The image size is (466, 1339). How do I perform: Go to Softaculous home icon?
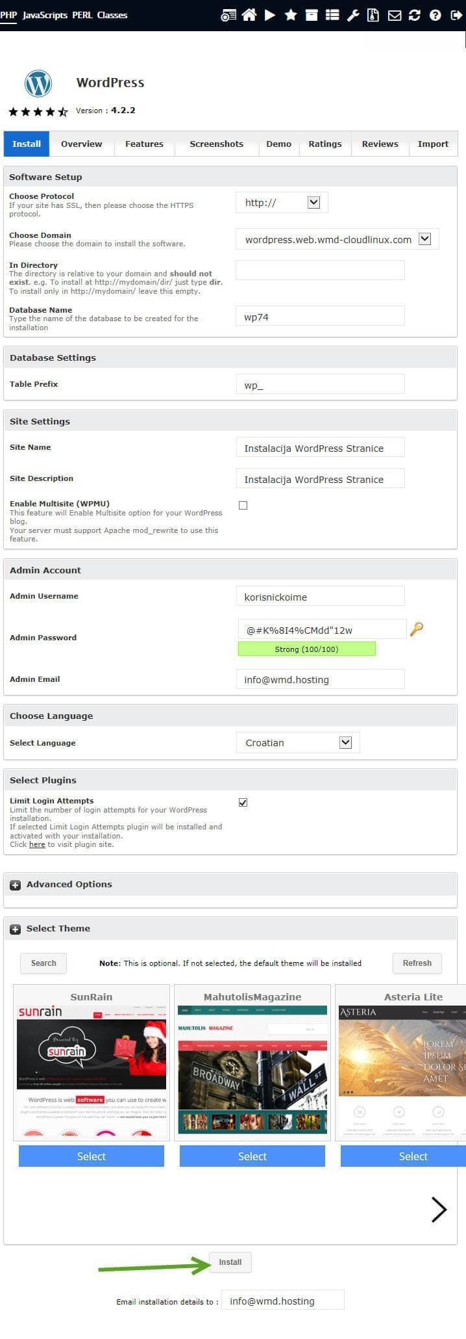[249, 15]
